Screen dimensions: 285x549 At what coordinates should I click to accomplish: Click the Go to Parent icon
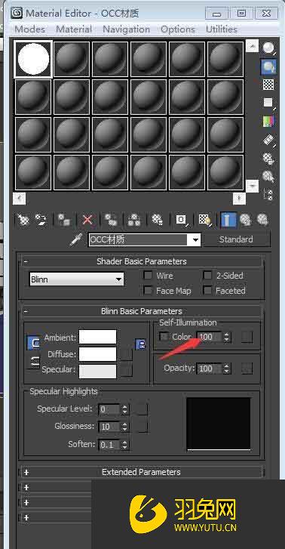pos(246,220)
